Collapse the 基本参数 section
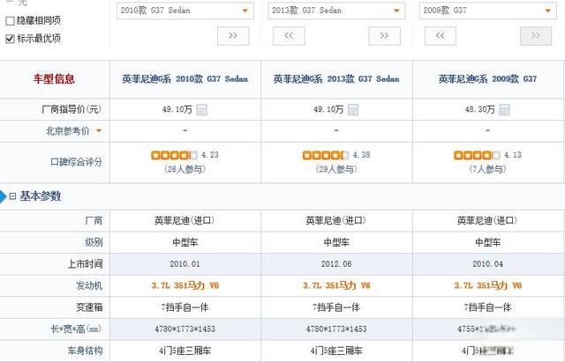The height and width of the screenshot is (362, 565). coord(12,196)
